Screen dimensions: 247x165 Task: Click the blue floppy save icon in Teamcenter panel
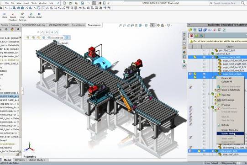[x=200, y=30]
